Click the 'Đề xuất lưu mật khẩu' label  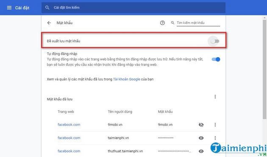click(63, 41)
